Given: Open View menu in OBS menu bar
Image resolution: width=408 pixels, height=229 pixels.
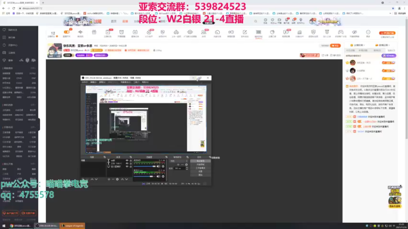Looking at the screenshot, I should [x=102, y=82].
